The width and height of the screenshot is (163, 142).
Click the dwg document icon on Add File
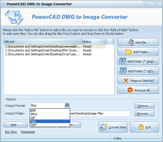pyautogui.click(x=130, y=43)
